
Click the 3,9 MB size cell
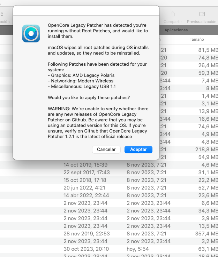[210, 218]
